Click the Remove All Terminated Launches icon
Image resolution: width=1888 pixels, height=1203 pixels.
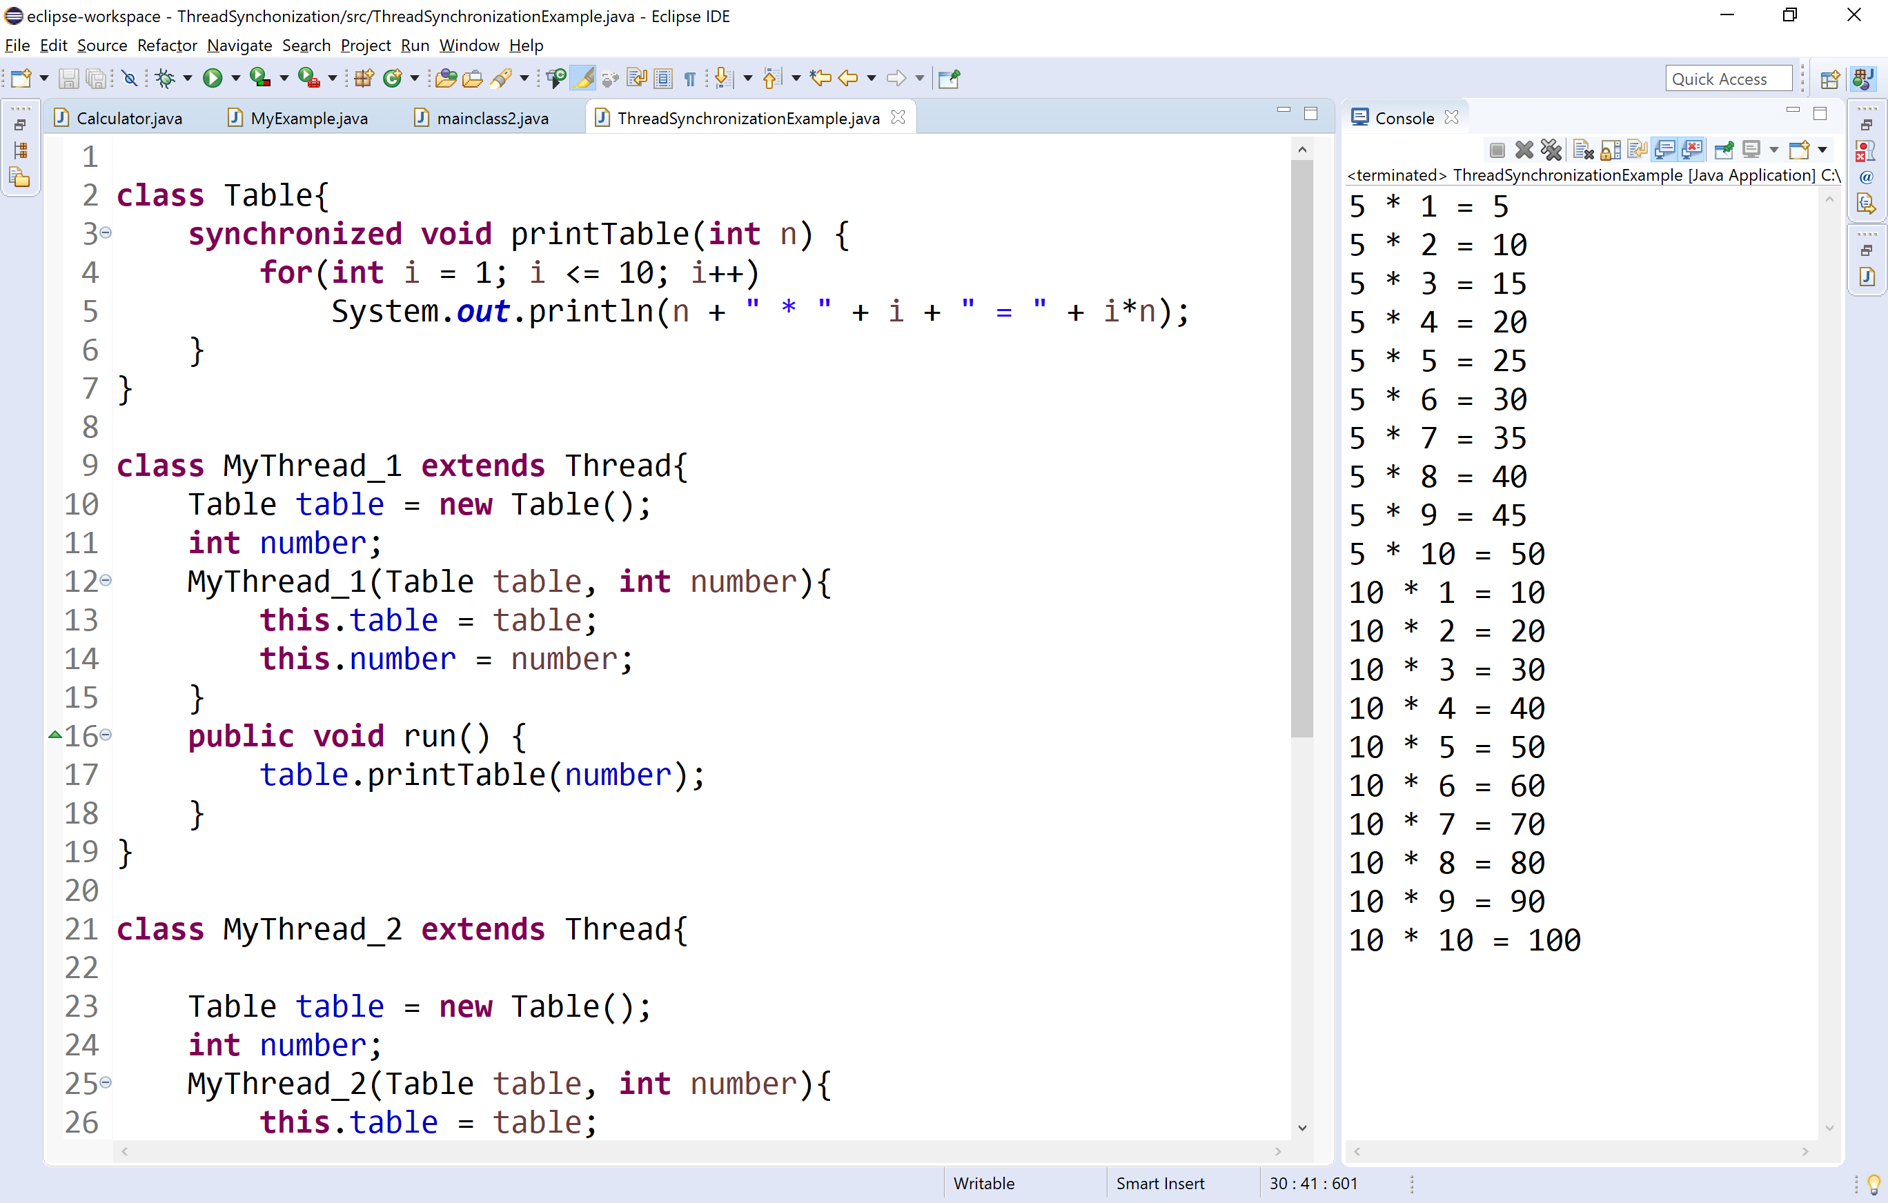coord(1551,149)
